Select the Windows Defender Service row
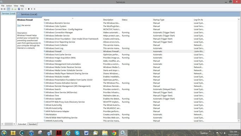 [x=124, y=36]
